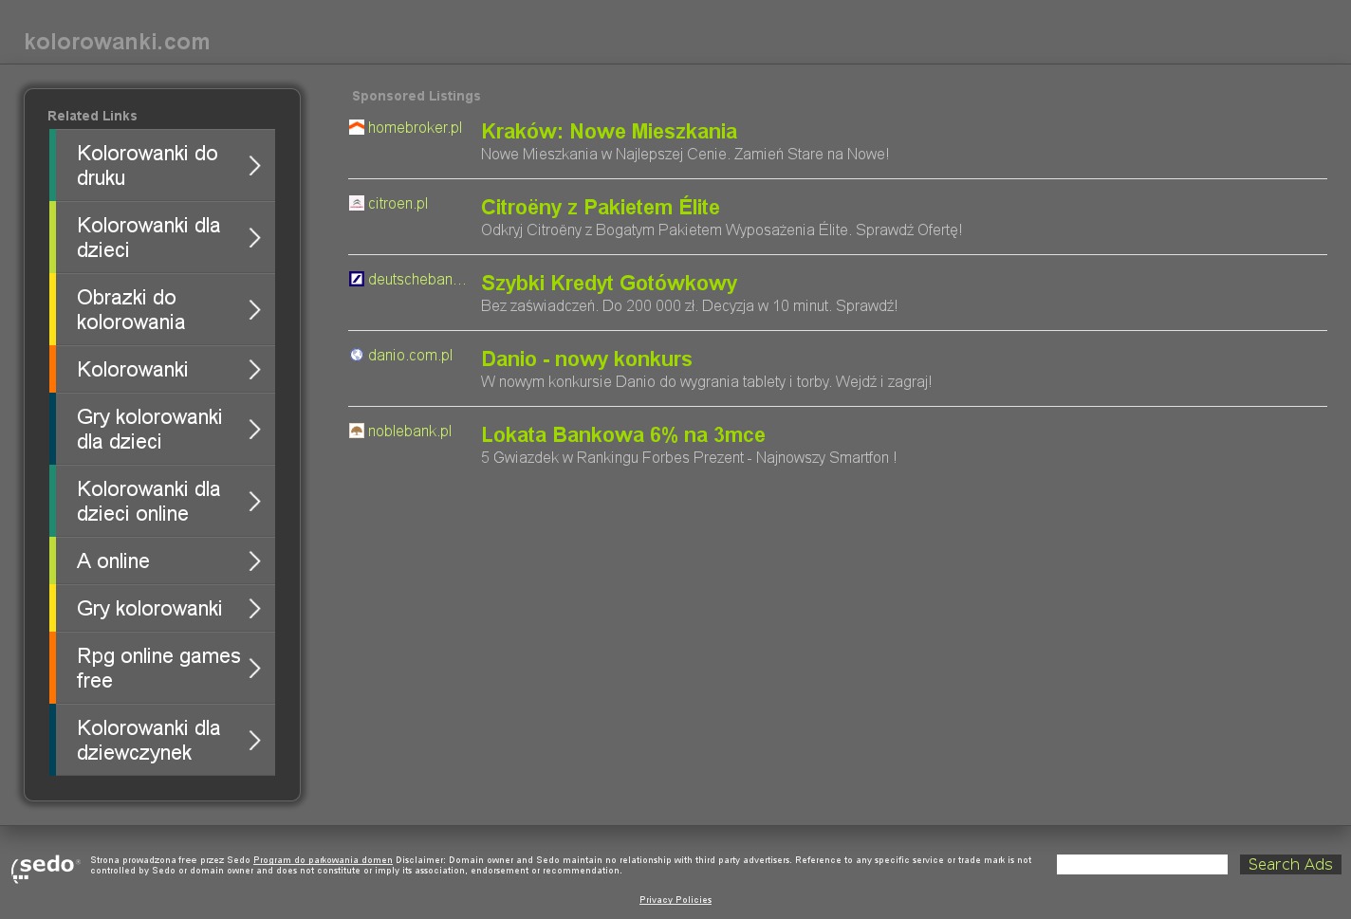Click the Program do parkowania domen link
The width and height of the screenshot is (1351, 919).
click(x=323, y=860)
